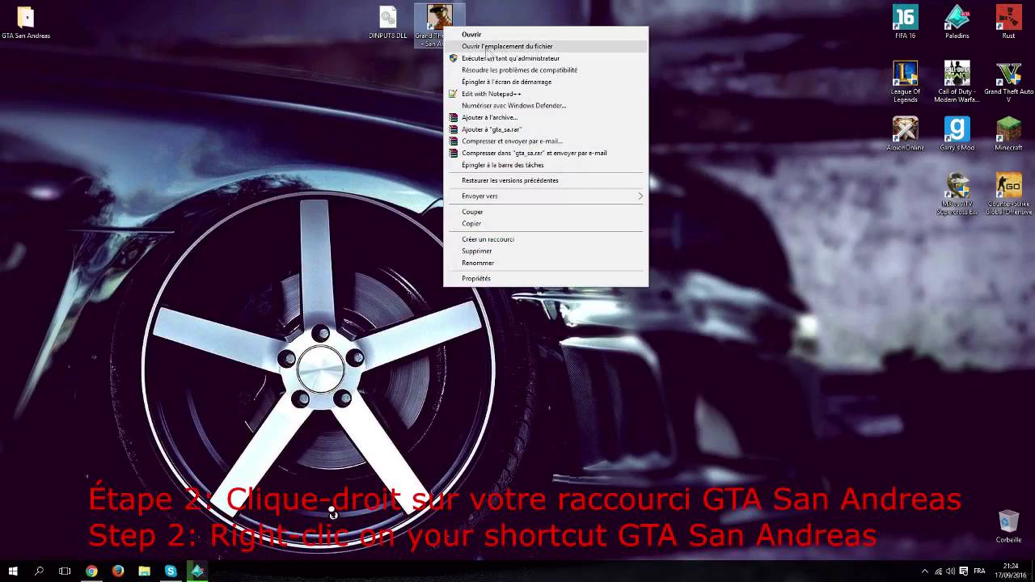
Task: Select the GTA San Andreas folder
Action: [26, 23]
